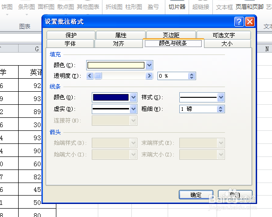
Task: Select column G header in spreadsheet
Action: coord(30,49)
